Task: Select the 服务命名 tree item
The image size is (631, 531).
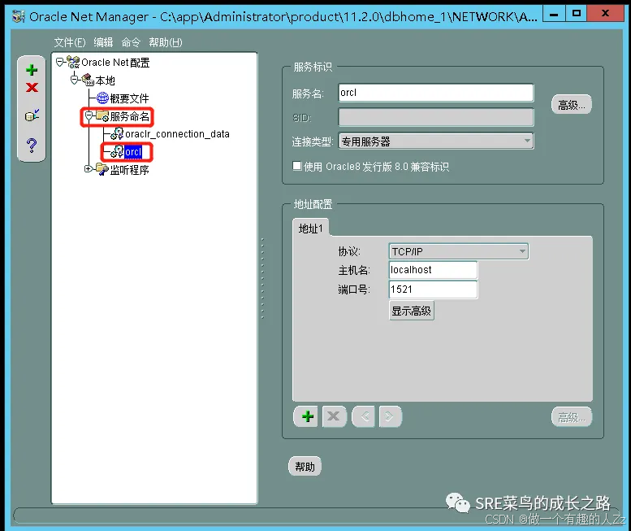Action: [130, 116]
